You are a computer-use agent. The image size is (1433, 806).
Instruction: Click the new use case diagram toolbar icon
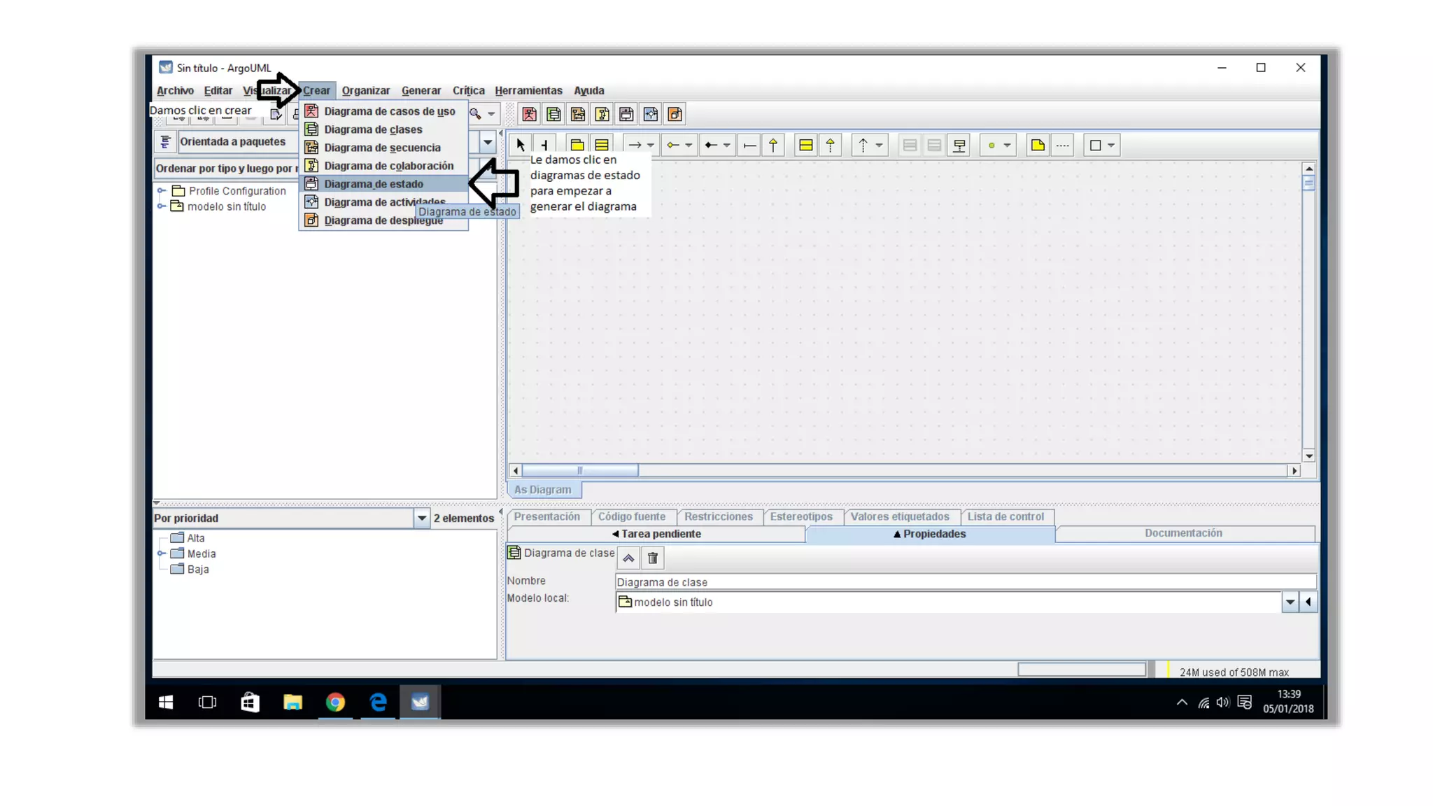point(530,114)
